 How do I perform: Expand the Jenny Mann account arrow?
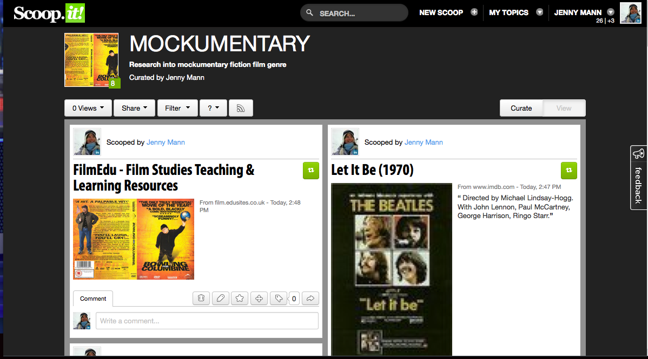pos(610,12)
